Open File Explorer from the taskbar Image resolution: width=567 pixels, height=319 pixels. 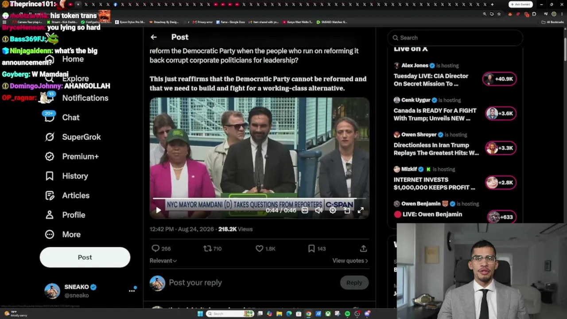(279, 314)
